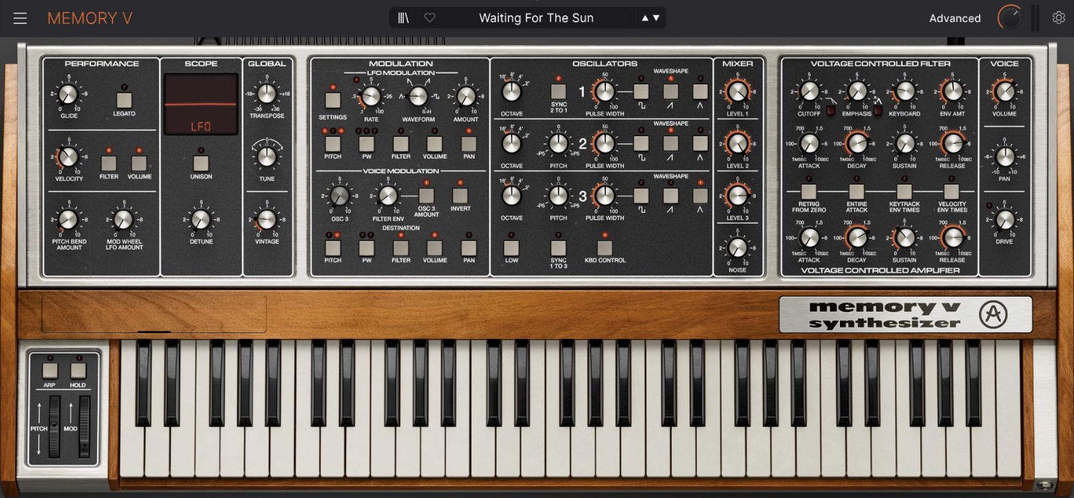This screenshot has height=498, width=1074.
Task: Select the next preset with down arrow
Action: click(x=656, y=18)
